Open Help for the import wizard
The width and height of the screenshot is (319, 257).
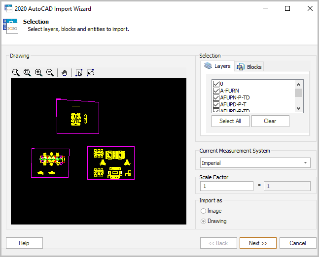[24, 243]
